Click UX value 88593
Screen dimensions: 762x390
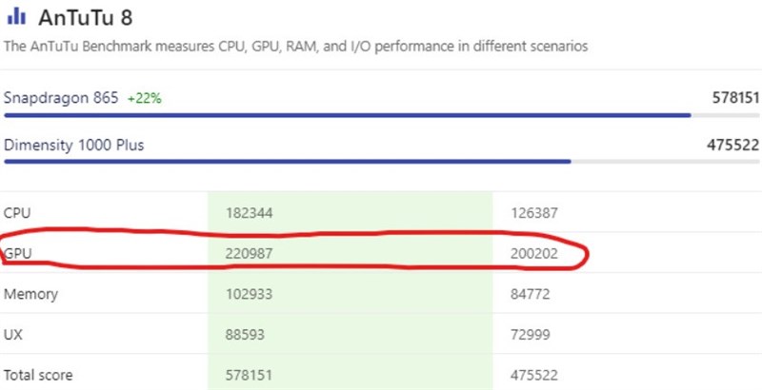[x=245, y=335]
